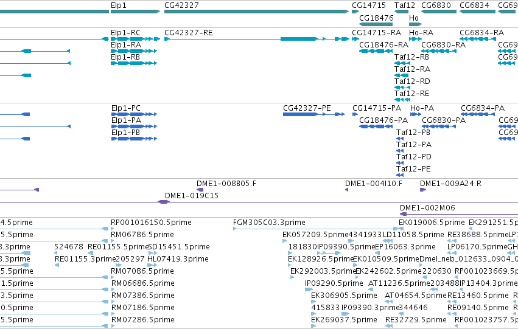Image resolution: width=518 pixels, height=329 pixels.
Task: Select the CG6834 gene feature
Action: tap(477, 12)
